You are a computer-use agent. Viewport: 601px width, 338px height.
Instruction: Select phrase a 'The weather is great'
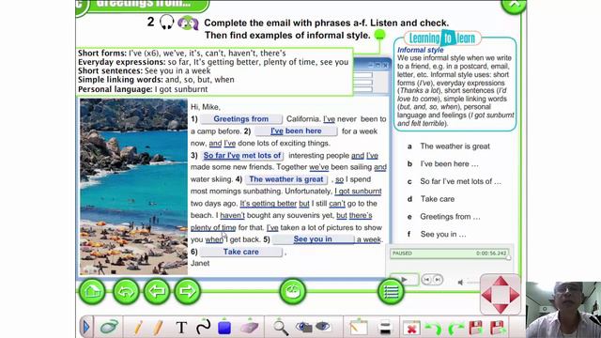pyautogui.click(x=455, y=146)
